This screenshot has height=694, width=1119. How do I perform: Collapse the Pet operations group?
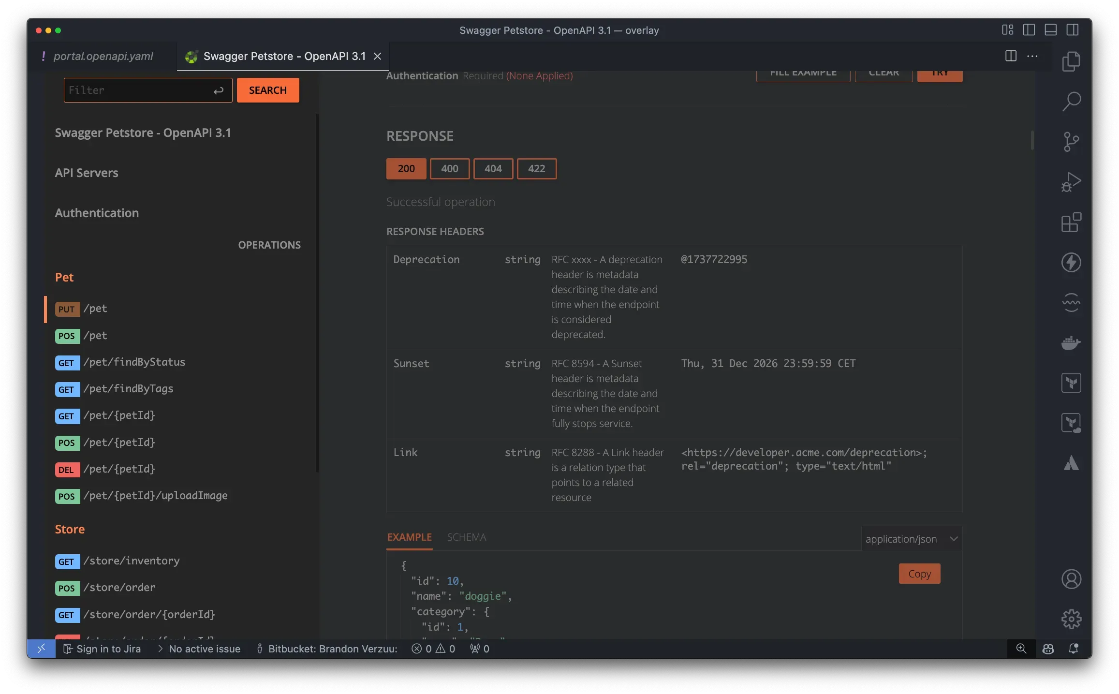pos(64,277)
